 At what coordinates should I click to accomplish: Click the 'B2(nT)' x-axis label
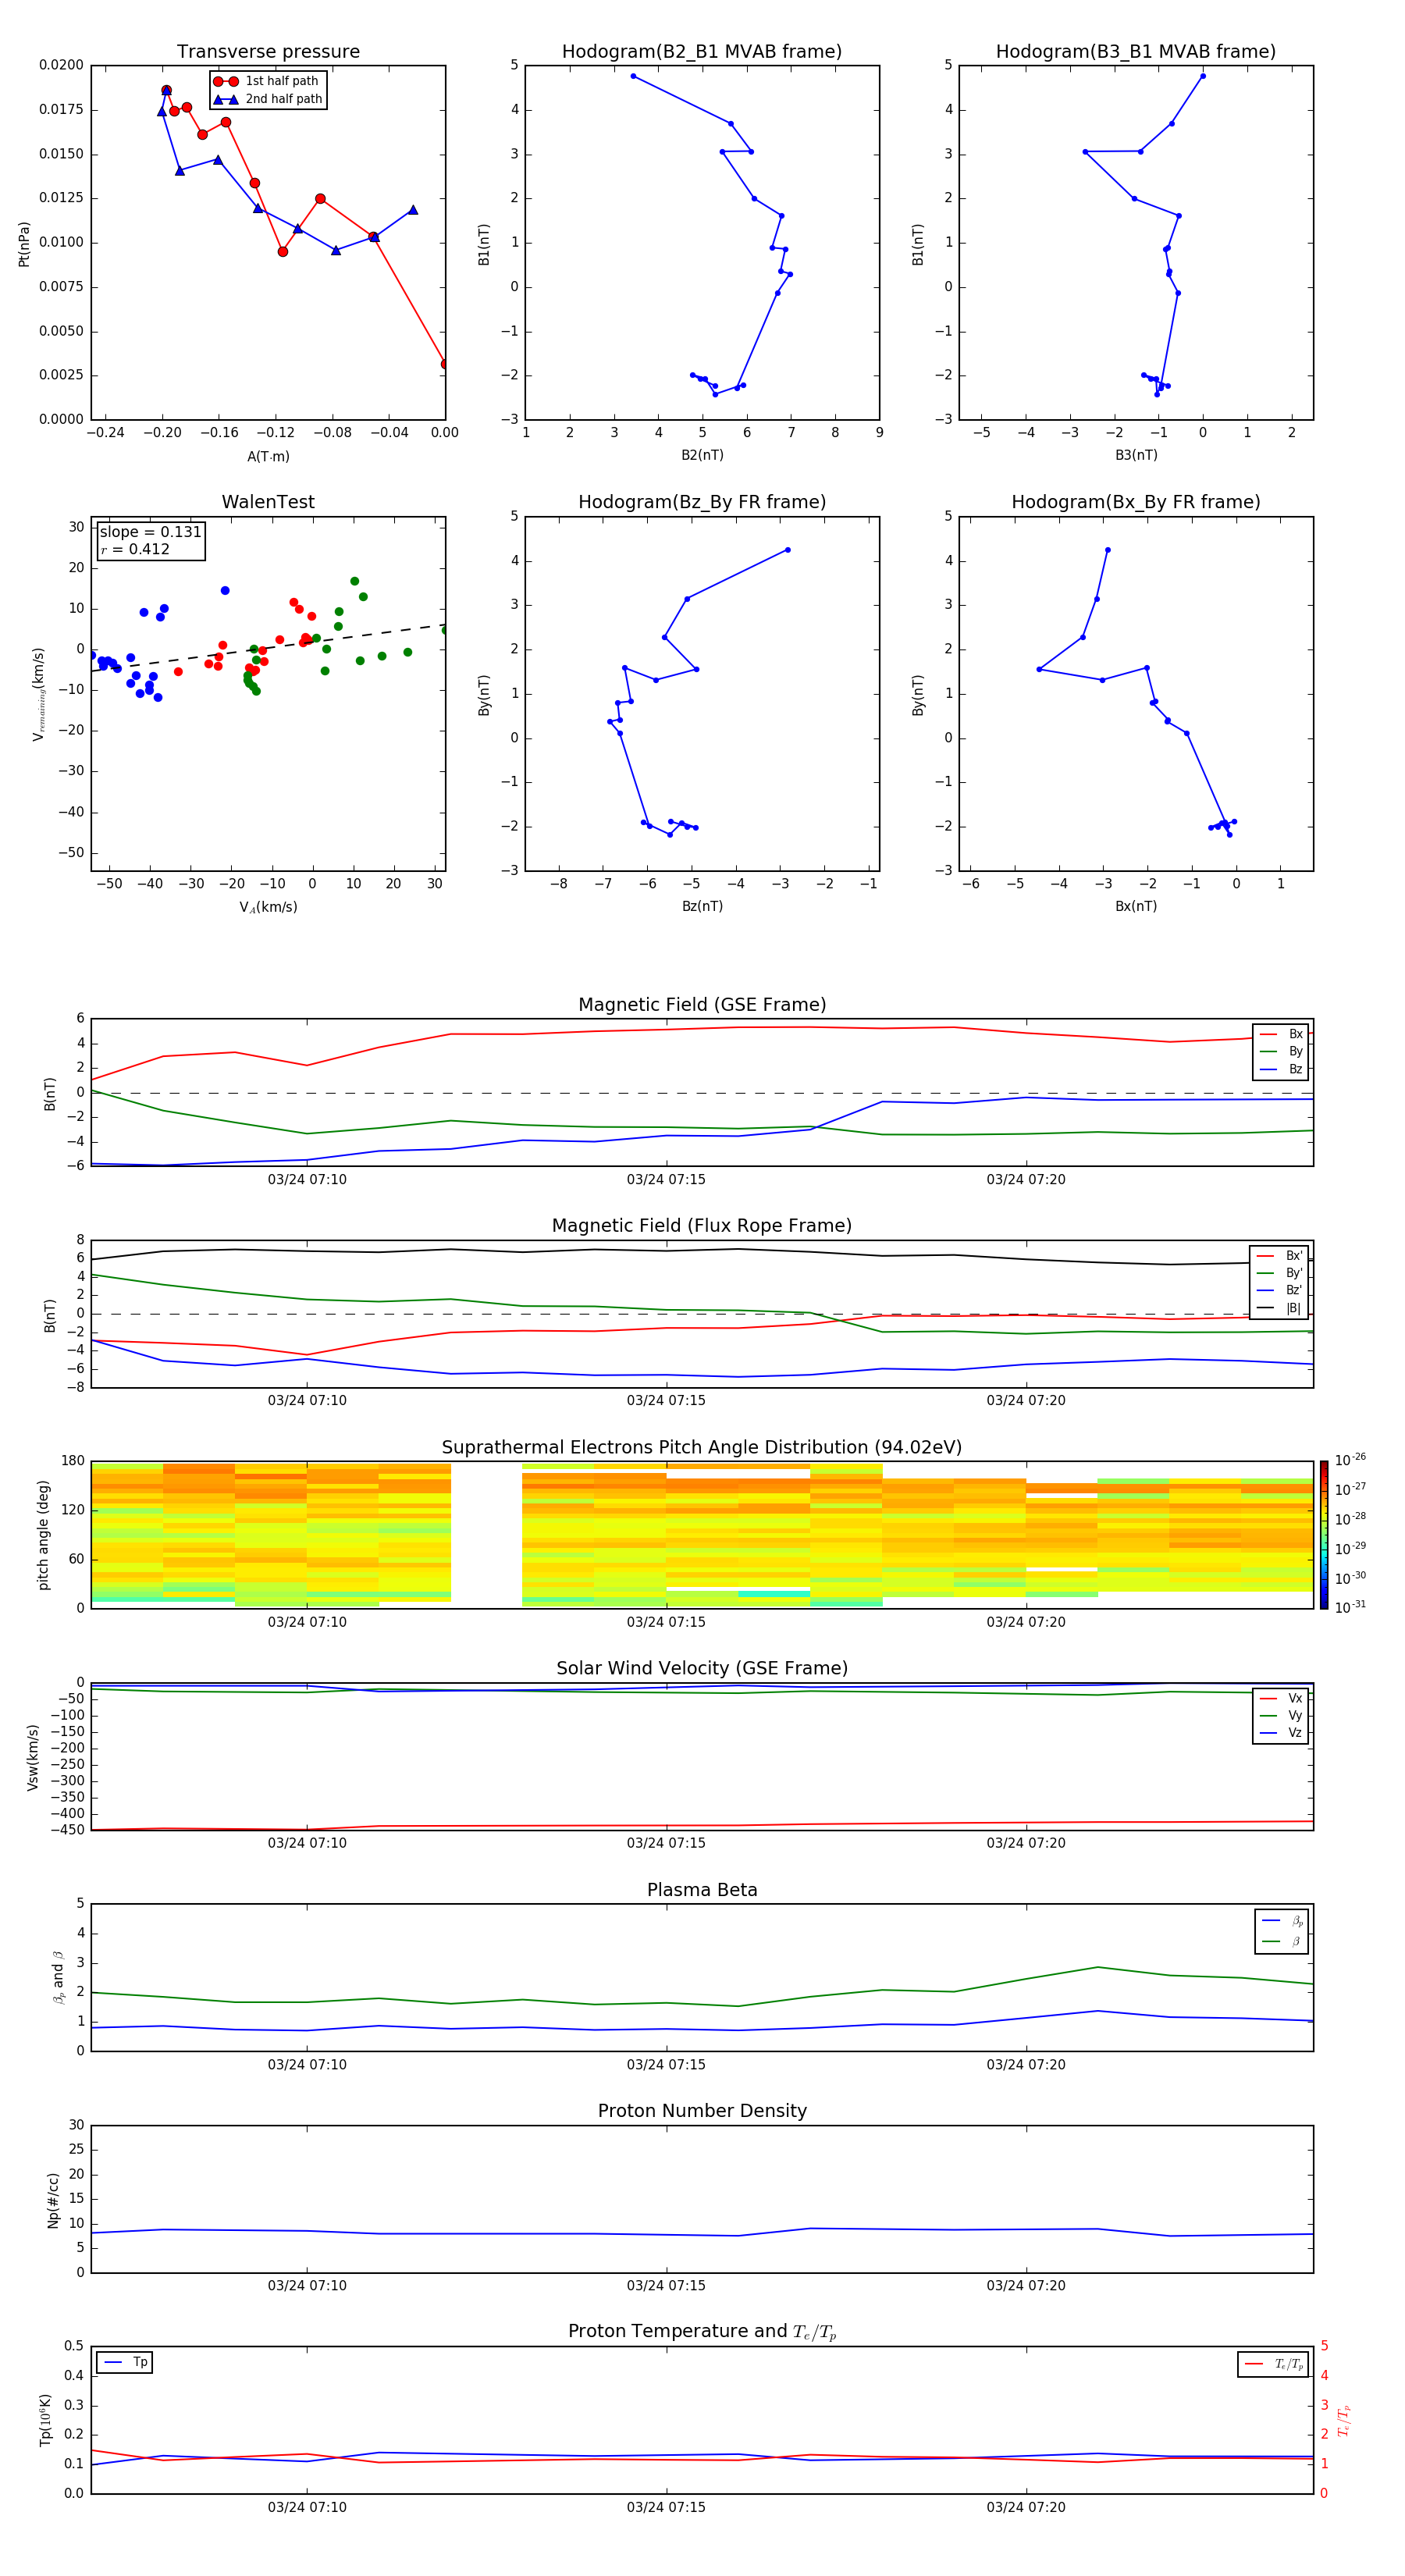702,455
